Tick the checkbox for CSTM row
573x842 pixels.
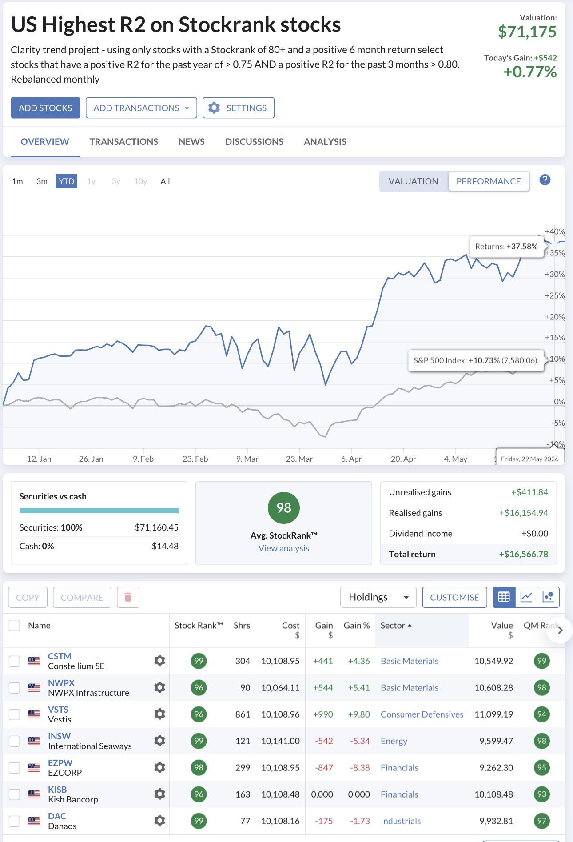[15, 661]
